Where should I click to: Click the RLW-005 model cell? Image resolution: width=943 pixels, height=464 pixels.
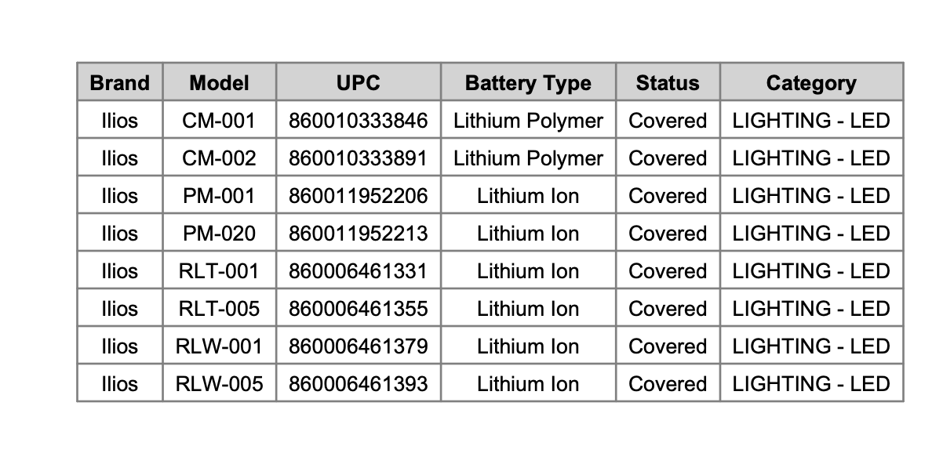219,384
